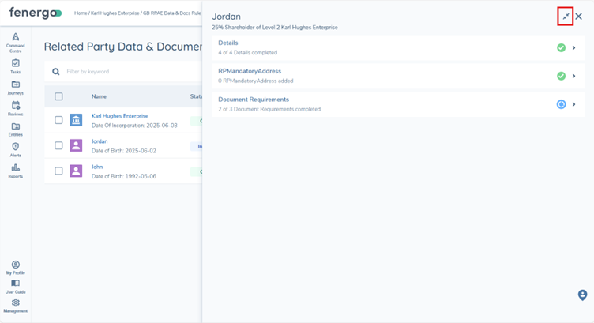This screenshot has height=323, width=594.
Task: Click the Karl Hughes Enterprise company icon
Action: point(76,120)
